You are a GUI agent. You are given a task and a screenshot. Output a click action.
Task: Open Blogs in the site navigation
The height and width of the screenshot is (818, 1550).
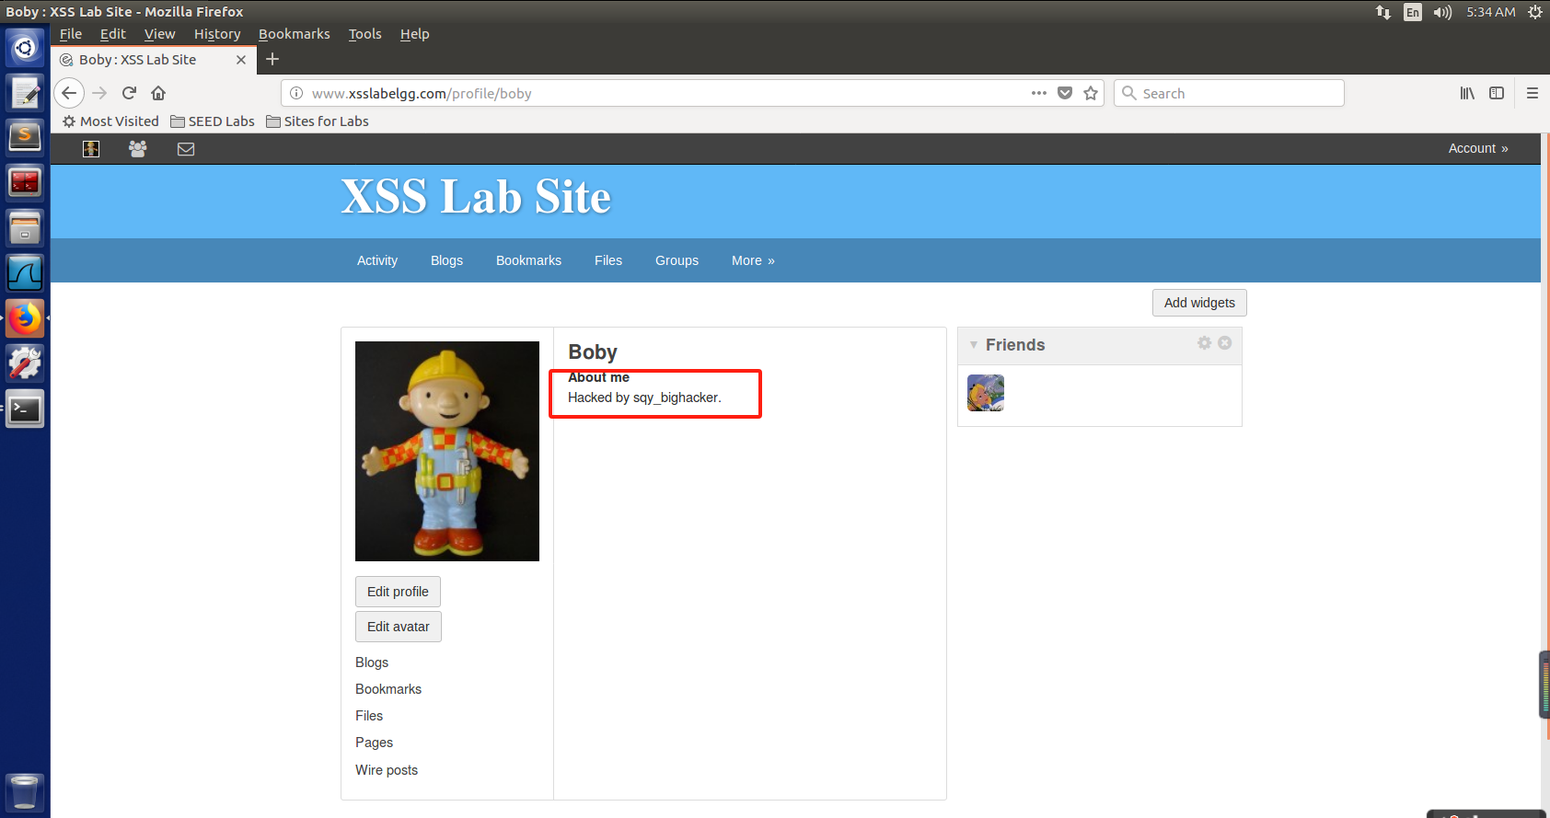coord(446,260)
